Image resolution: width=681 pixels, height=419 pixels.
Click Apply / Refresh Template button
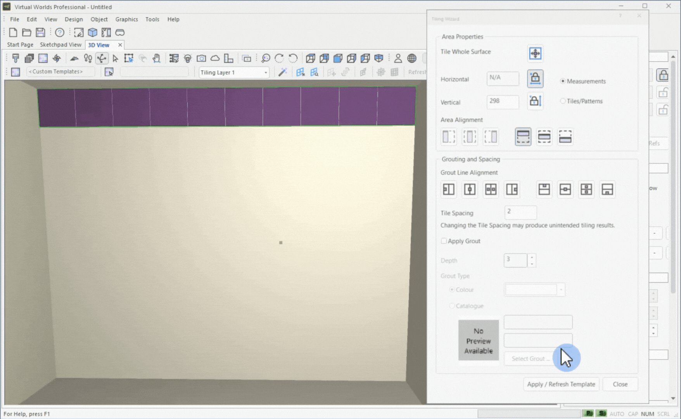(x=561, y=384)
